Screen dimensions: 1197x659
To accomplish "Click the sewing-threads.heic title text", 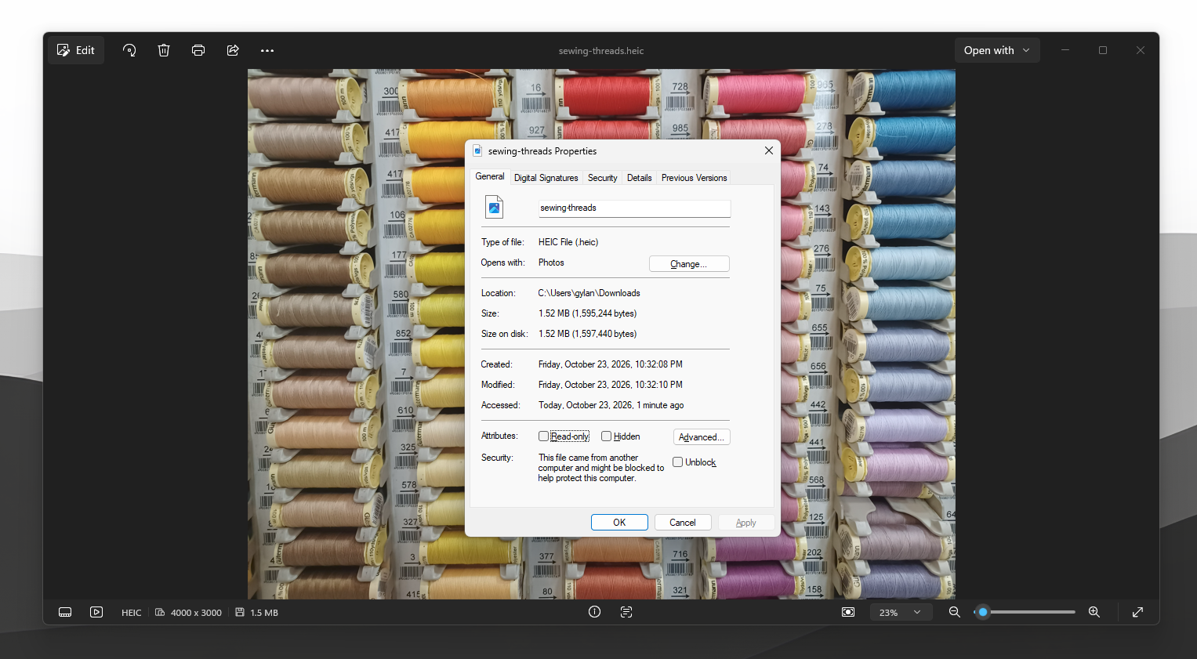I will (x=601, y=51).
